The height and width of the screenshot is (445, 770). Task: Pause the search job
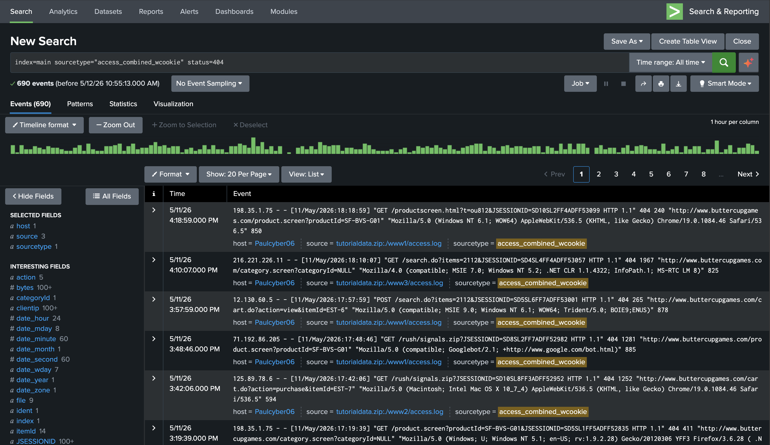point(606,84)
